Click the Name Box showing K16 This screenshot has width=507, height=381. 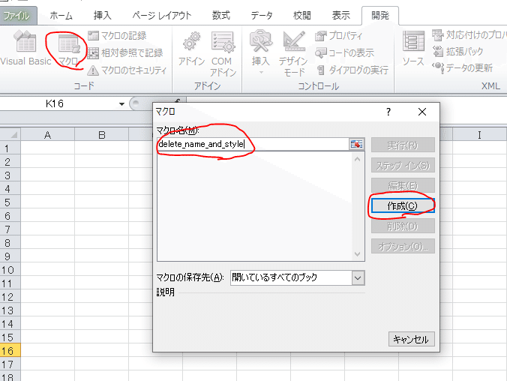point(58,103)
